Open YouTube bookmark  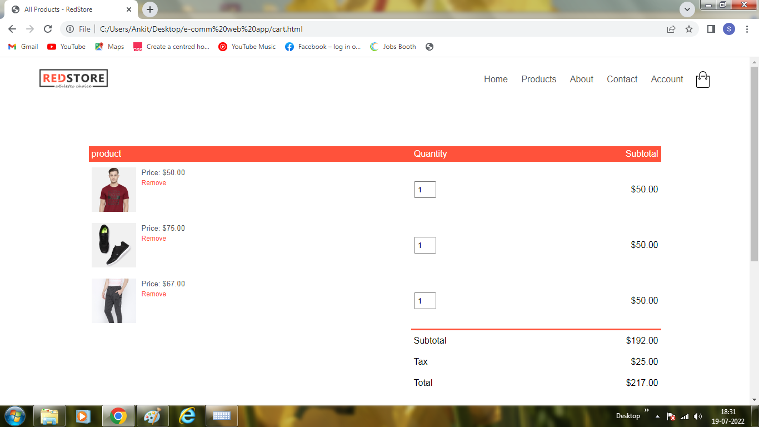point(67,47)
